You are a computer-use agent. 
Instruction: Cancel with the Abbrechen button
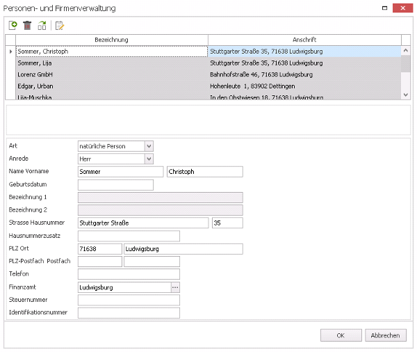(x=385, y=335)
